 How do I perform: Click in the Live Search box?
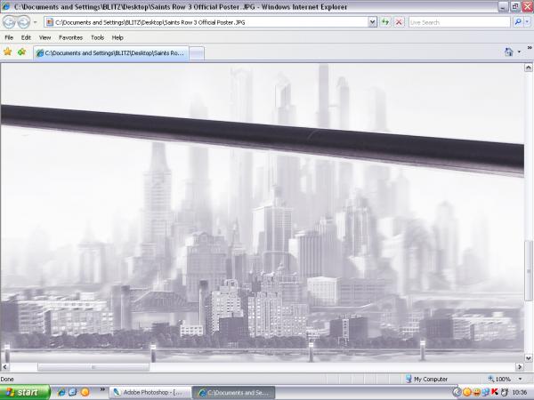[458, 22]
